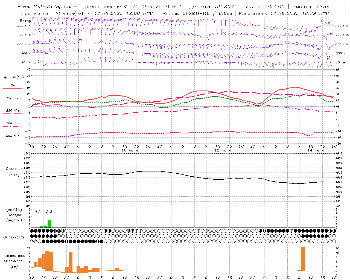Click the precipitation total value 0.3

37,212
